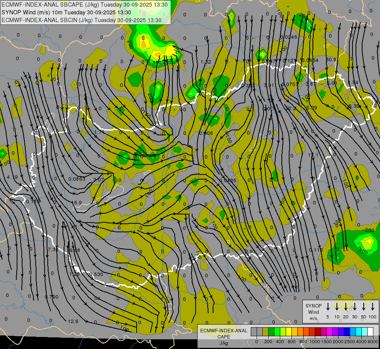This screenshot has height=349, width=380.
Task: Pick the bright magenta CAPE legend swatch
Action: pos(330,332)
